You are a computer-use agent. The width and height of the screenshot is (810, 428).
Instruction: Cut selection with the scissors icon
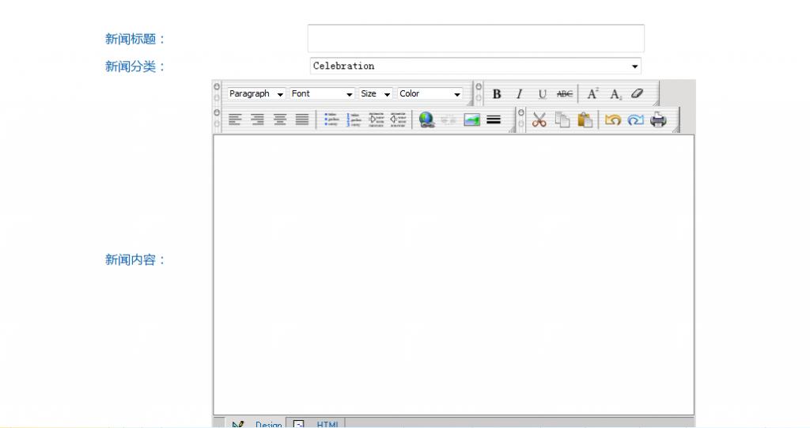pyautogui.click(x=539, y=120)
